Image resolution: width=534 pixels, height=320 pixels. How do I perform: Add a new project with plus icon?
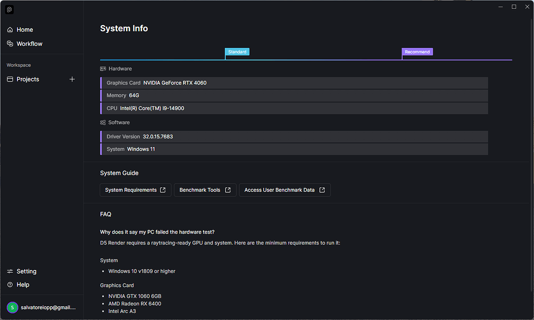coord(72,79)
